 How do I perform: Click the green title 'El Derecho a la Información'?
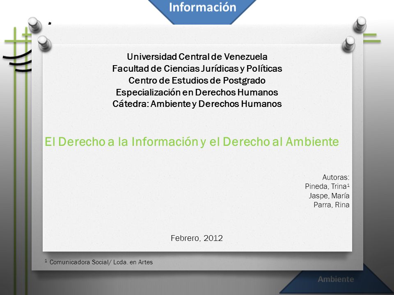coord(121,141)
